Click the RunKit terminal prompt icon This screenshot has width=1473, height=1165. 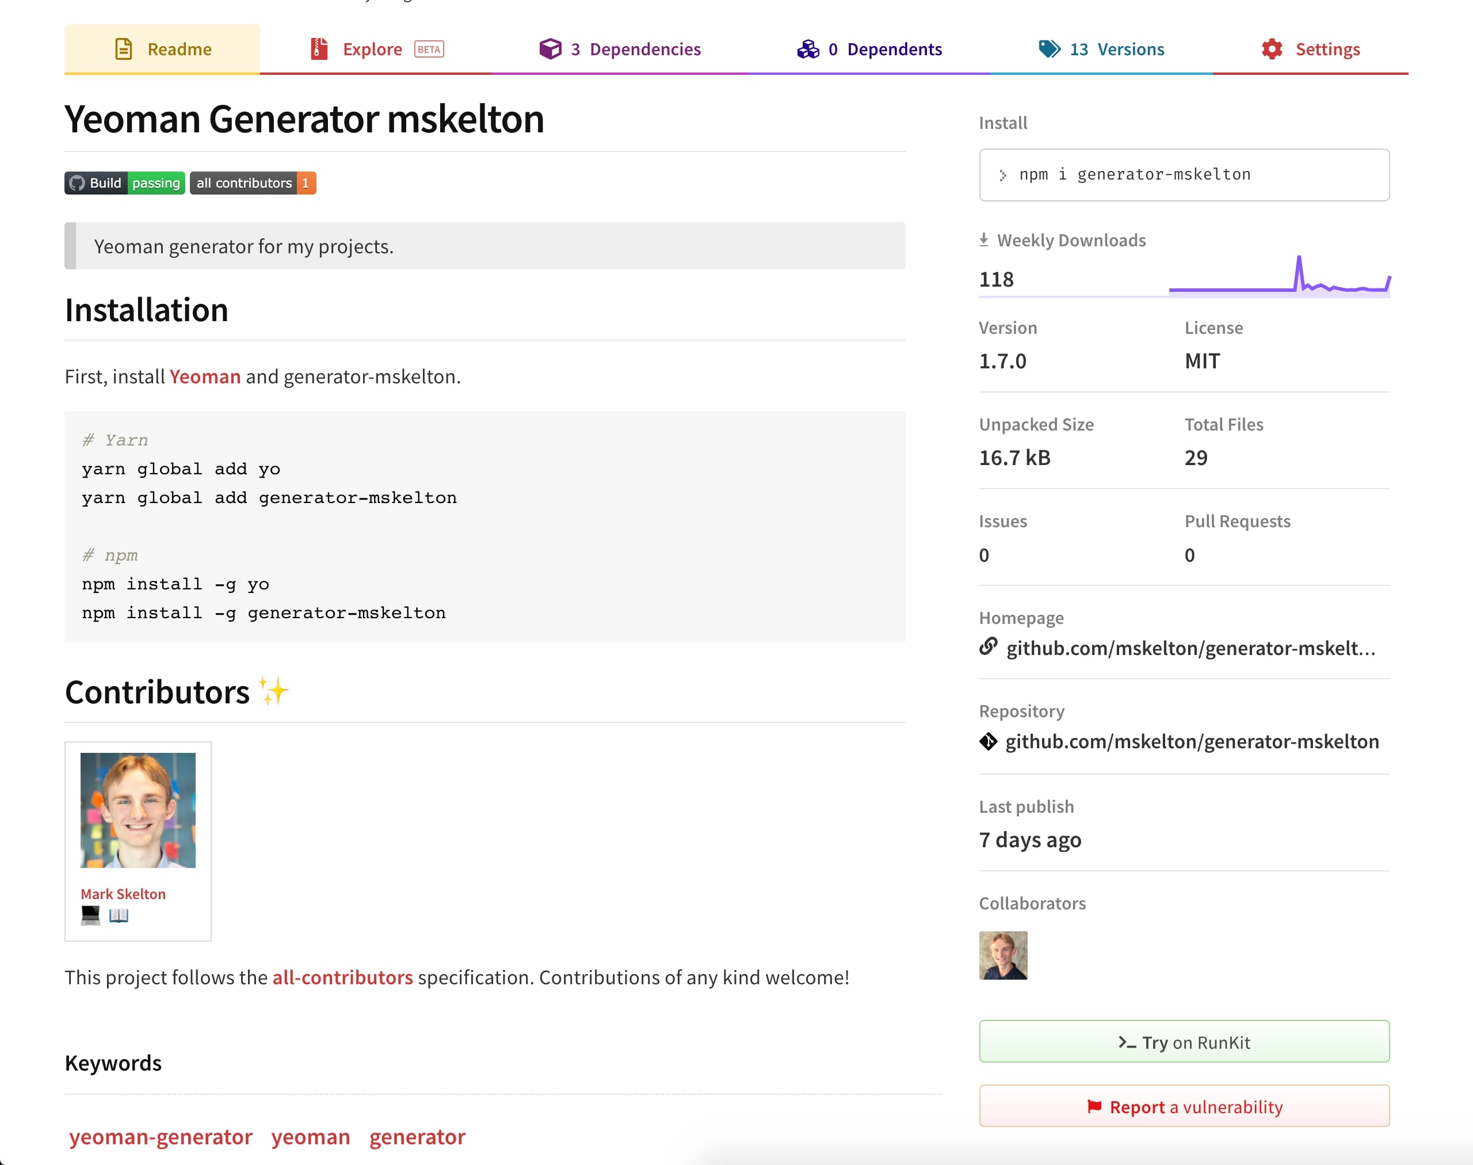point(1127,1042)
